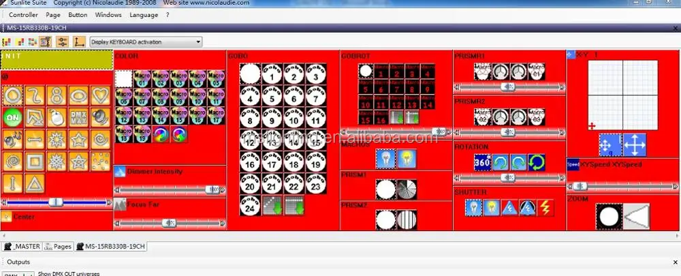681x276 pixels.
Task: Open the Controller menu
Action: click(23, 14)
